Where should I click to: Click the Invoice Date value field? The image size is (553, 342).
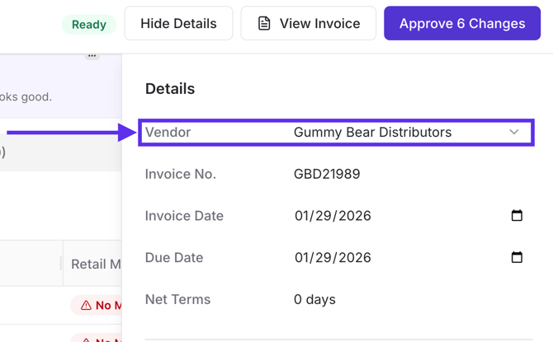[x=333, y=216]
